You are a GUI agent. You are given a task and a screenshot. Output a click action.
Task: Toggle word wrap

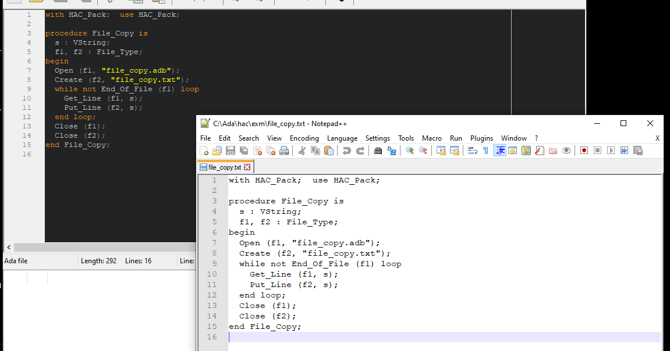click(473, 150)
